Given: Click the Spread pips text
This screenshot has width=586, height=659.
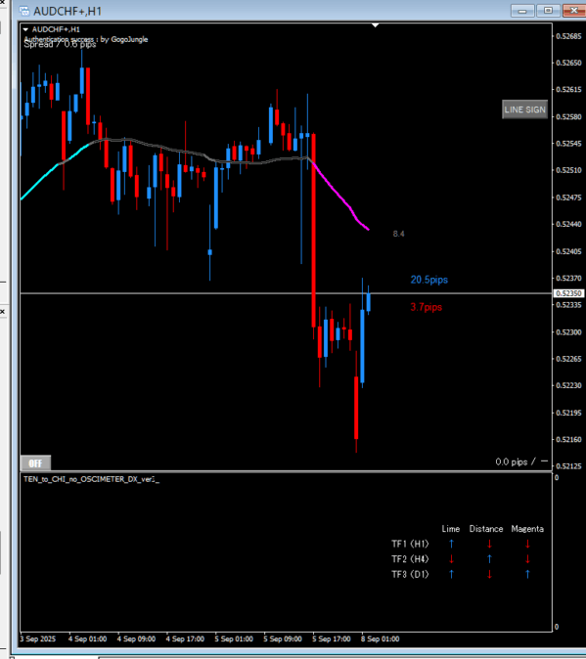Looking at the screenshot, I should coord(60,45).
